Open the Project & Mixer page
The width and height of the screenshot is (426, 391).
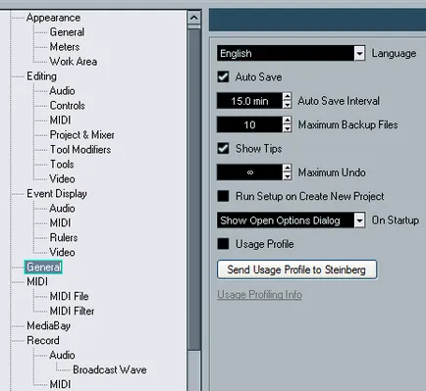pyautogui.click(x=82, y=135)
